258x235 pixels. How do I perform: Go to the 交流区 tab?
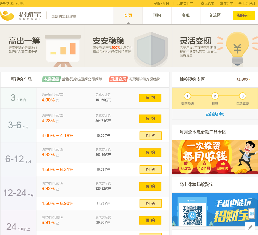pos(215,15)
